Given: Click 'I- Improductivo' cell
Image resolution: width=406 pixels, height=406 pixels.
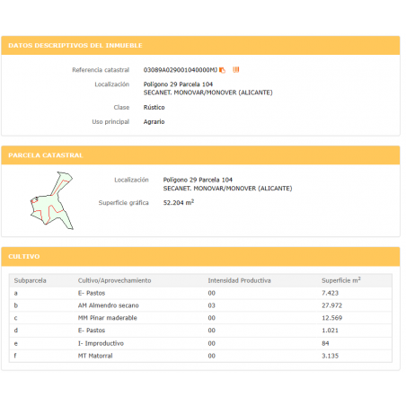Looking at the screenshot, I should tap(101, 343).
